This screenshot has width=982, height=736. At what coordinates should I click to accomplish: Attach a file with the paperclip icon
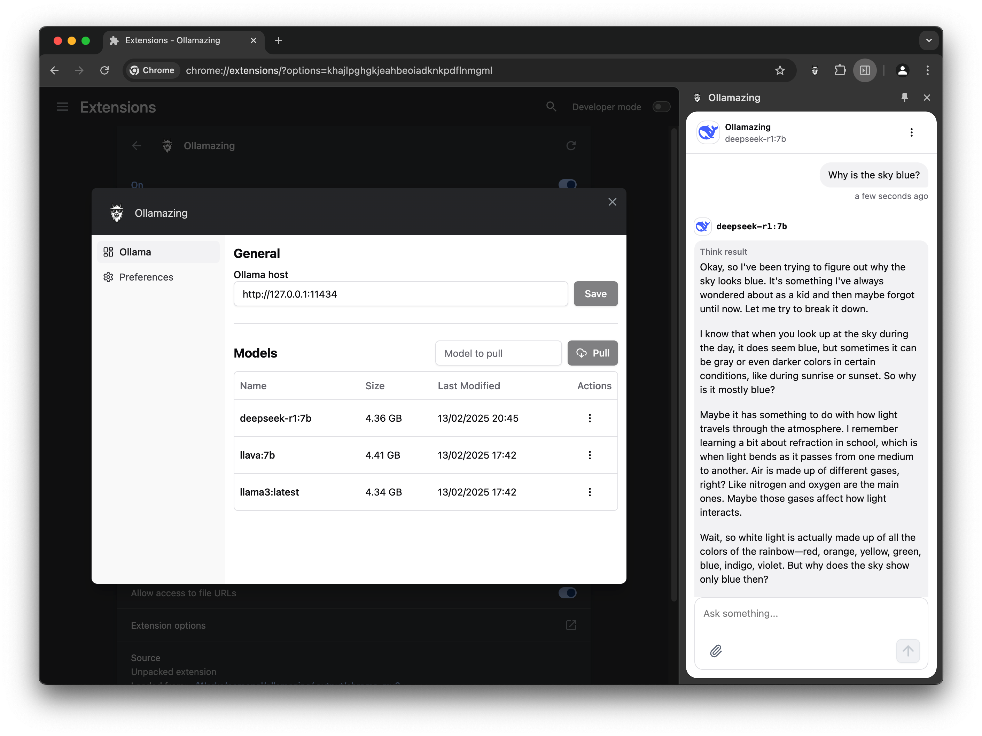click(x=716, y=651)
